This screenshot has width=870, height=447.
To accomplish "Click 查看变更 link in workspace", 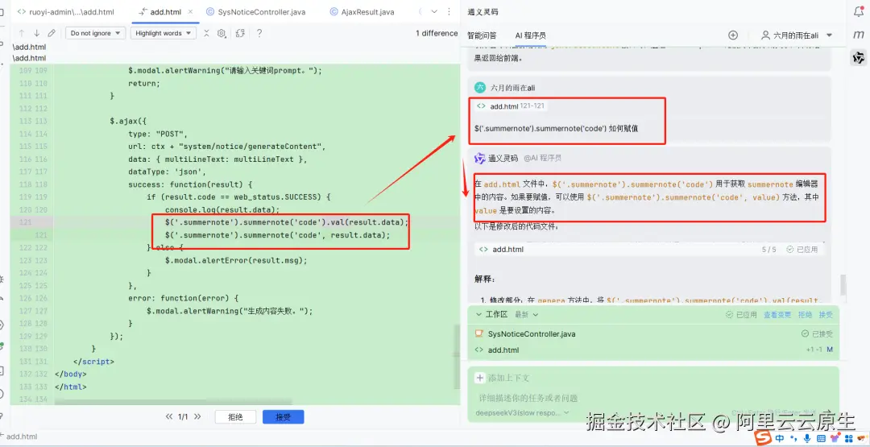I will point(777,314).
